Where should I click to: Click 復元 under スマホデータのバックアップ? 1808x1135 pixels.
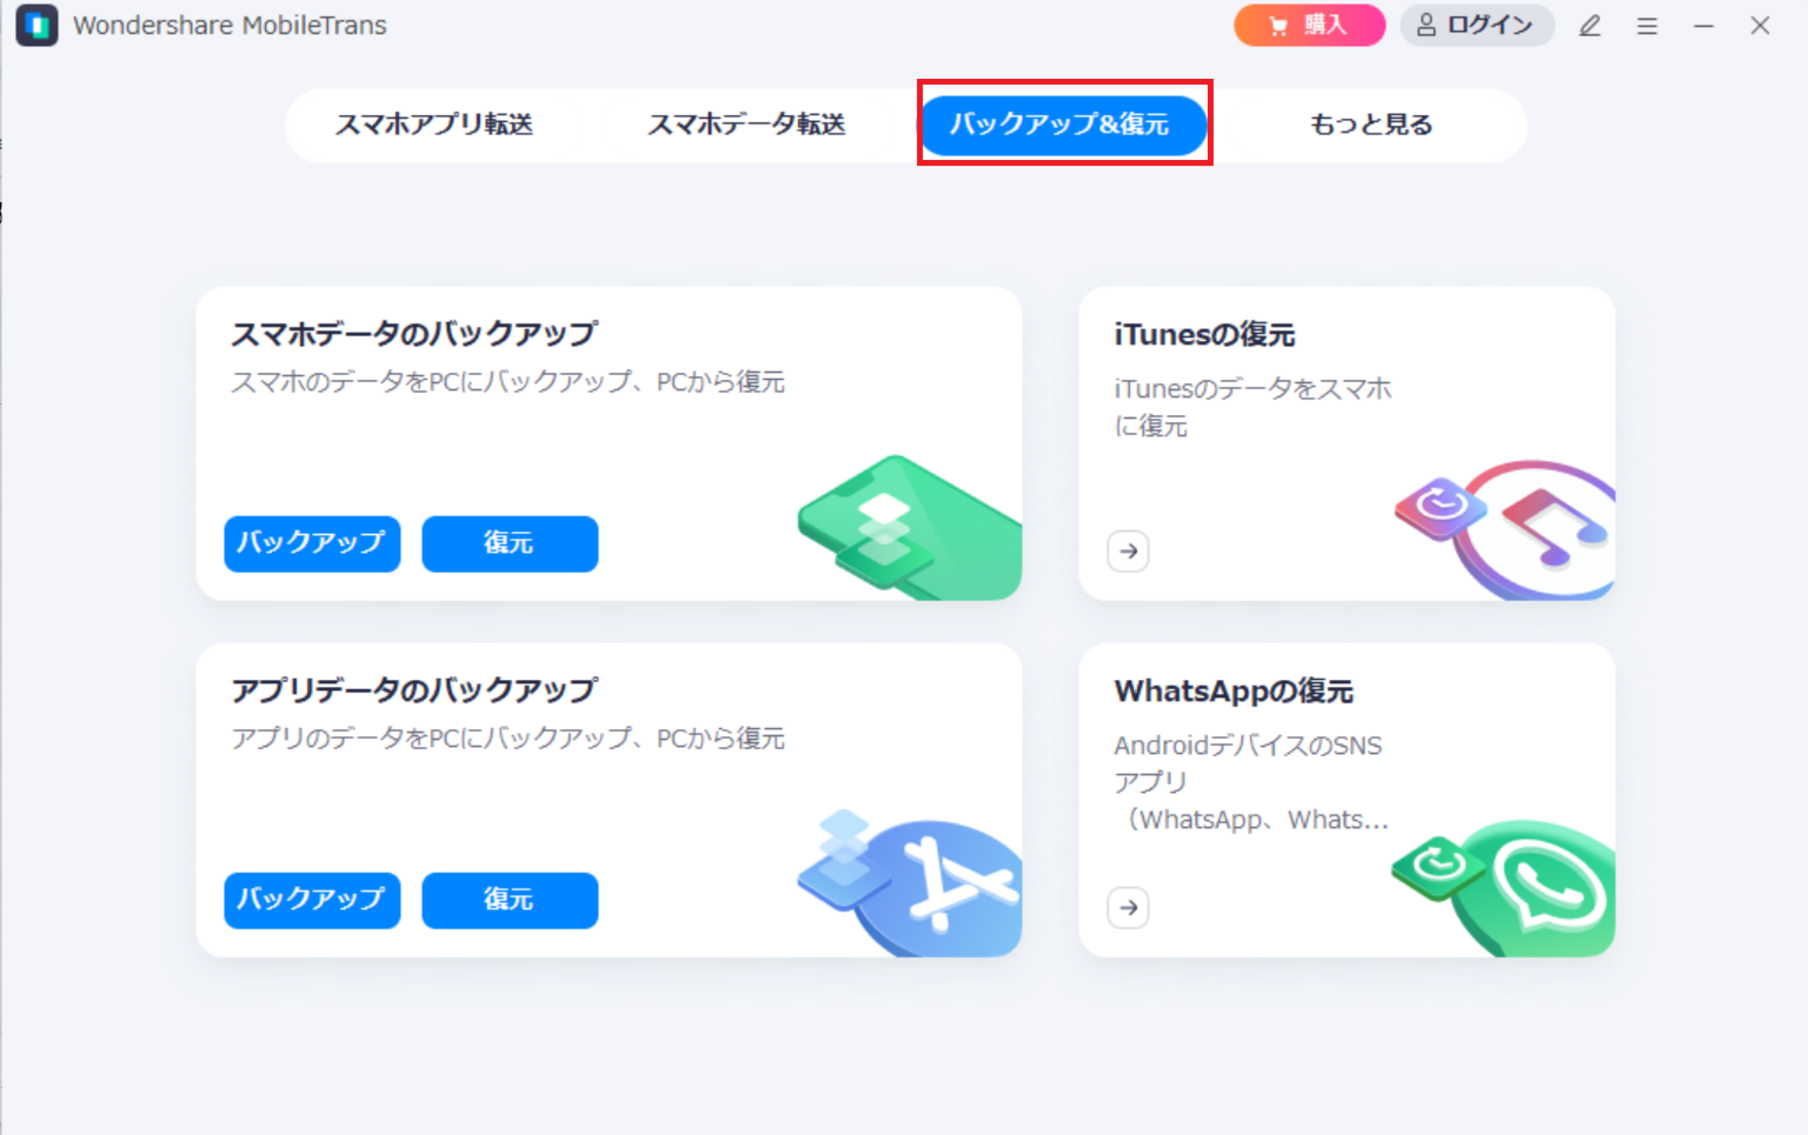(510, 544)
